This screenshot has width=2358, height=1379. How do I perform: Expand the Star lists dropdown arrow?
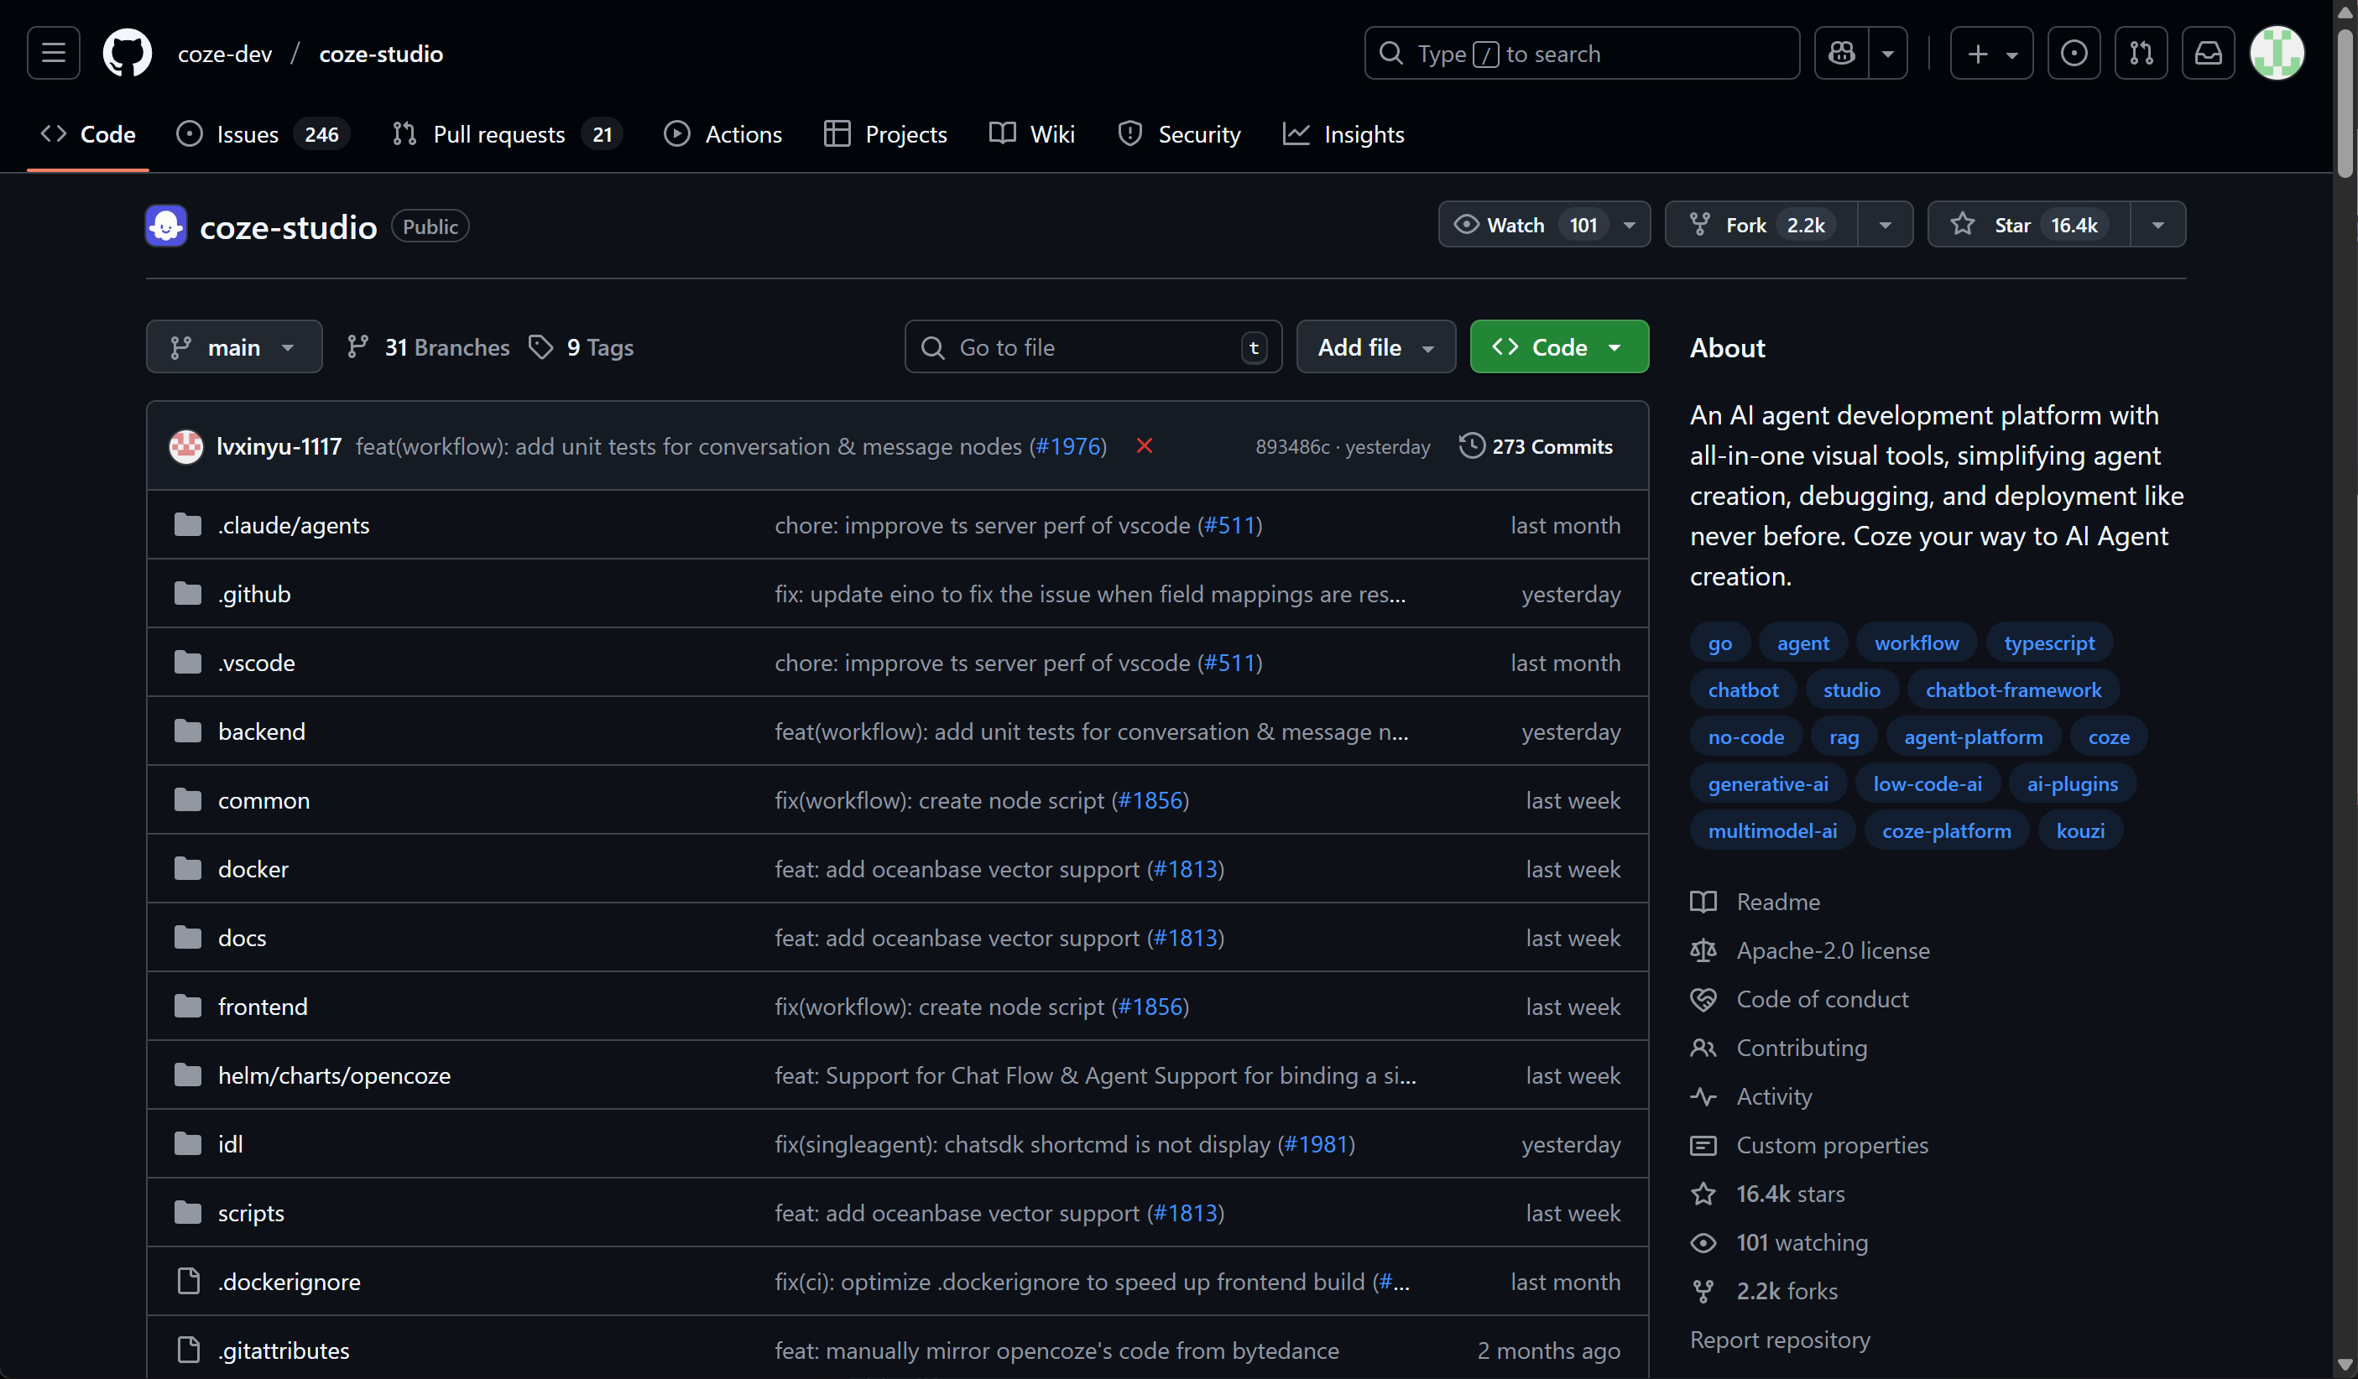[x=2157, y=225]
